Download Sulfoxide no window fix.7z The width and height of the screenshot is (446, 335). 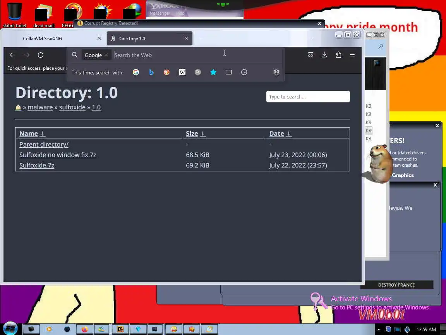[58, 155]
